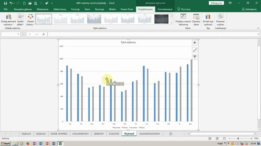Switch to KOLUMNOWY sheet tab
This screenshot has width=261, height=146.
(81, 134)
